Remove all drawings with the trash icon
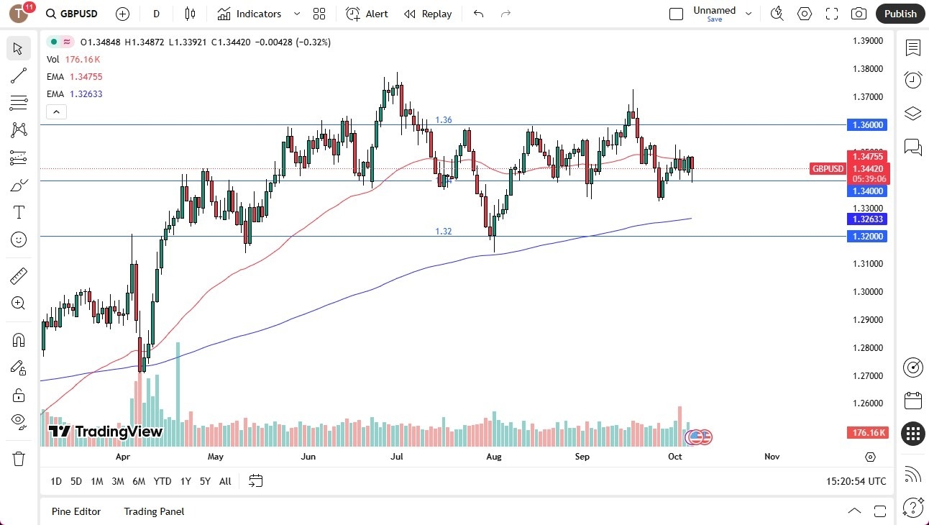This screenshot has height=525, width=929. [19, 458]
